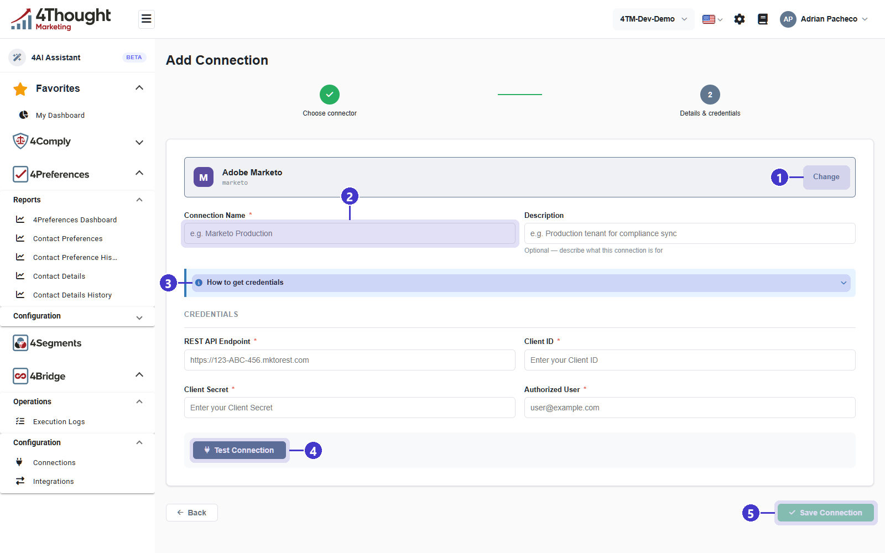This screenshot has height=553, width=885.
Task: Go to Integrations page
Action: (x=54, y=481)
